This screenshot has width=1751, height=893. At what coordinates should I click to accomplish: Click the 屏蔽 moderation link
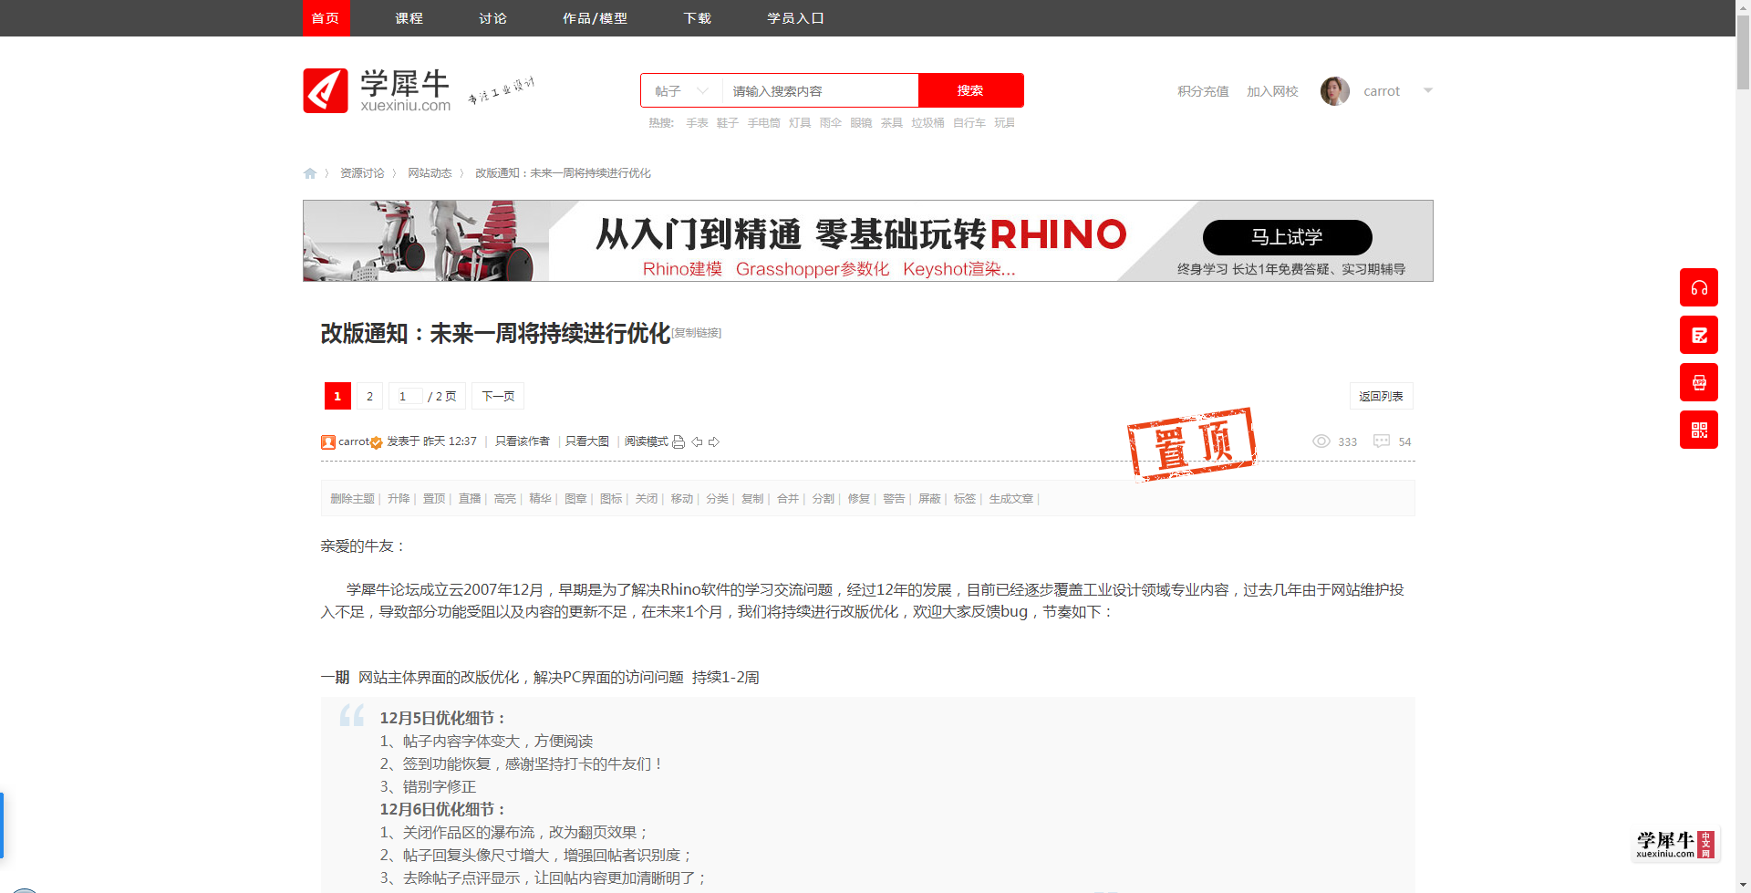tap(929, 499)
